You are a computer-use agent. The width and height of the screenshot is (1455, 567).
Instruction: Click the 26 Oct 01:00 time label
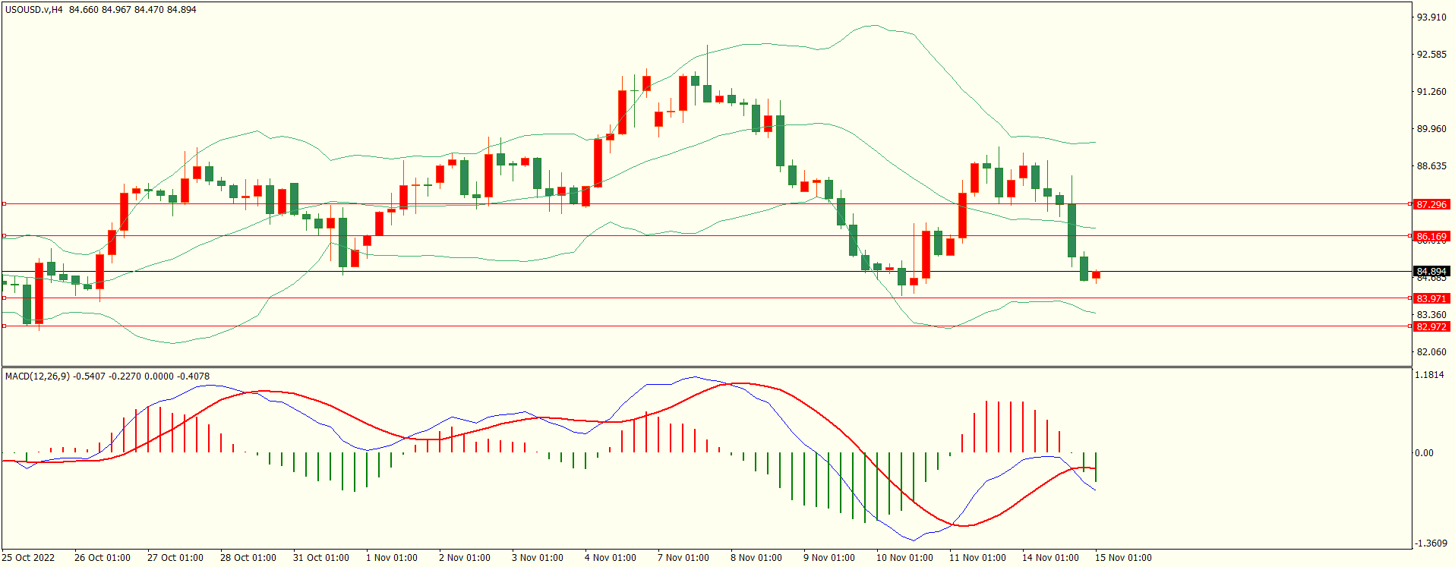tap(103, 557)
